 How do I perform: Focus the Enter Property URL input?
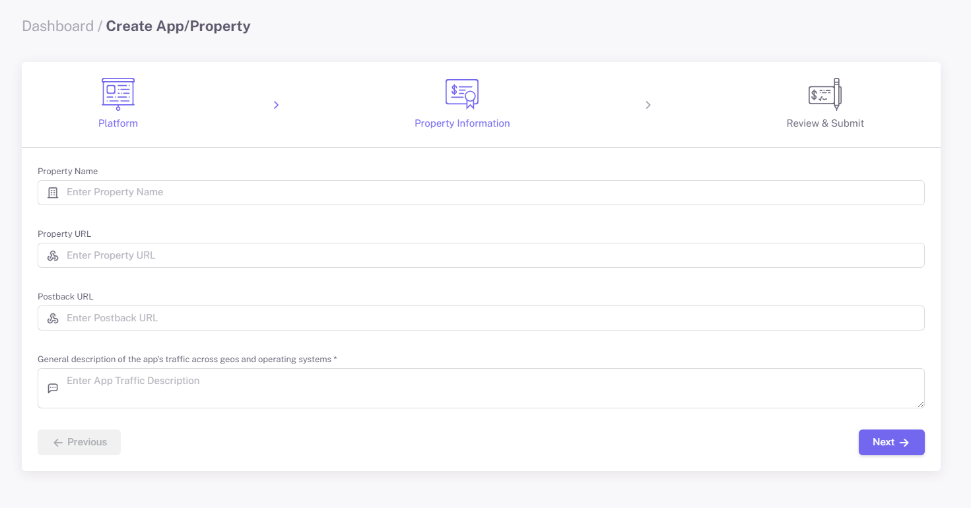coord(488,255)
